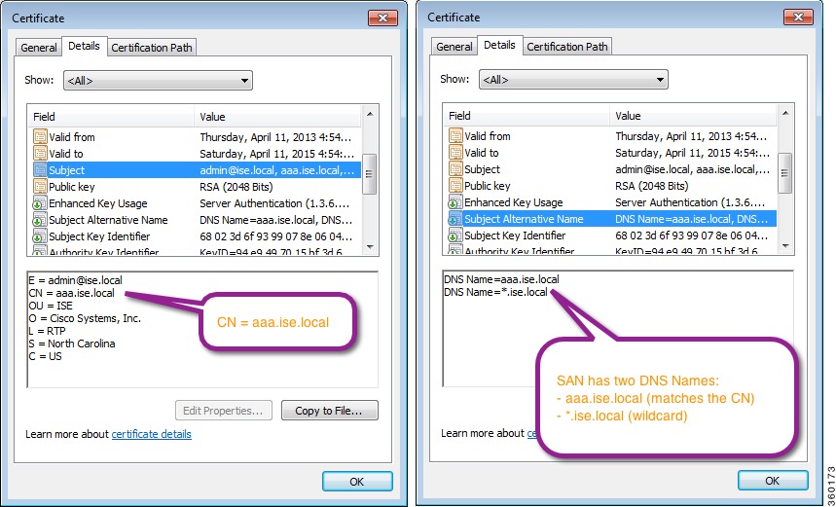The image size is (836, 507).
Task: Click OK in the right Certificate window
Action: coord(773,481)
